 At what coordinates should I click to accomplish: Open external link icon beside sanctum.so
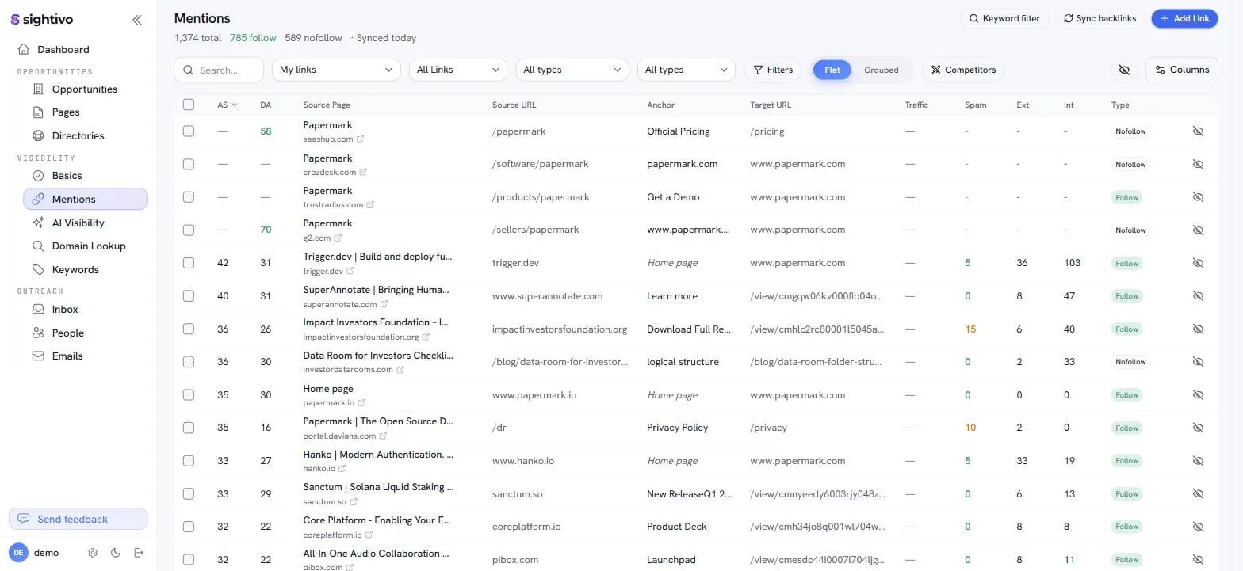coord(354,501)
